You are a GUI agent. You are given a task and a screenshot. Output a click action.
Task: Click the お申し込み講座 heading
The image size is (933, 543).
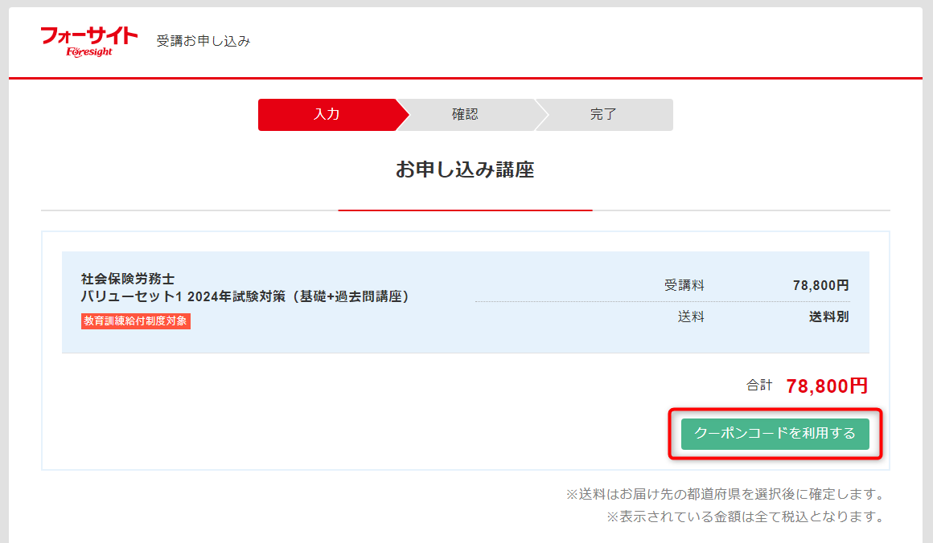[x=465, y=169]
